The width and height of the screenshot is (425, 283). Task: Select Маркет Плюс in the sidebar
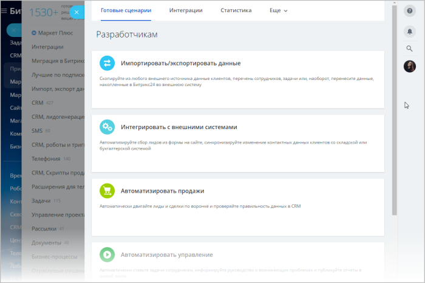coord(55,33)
